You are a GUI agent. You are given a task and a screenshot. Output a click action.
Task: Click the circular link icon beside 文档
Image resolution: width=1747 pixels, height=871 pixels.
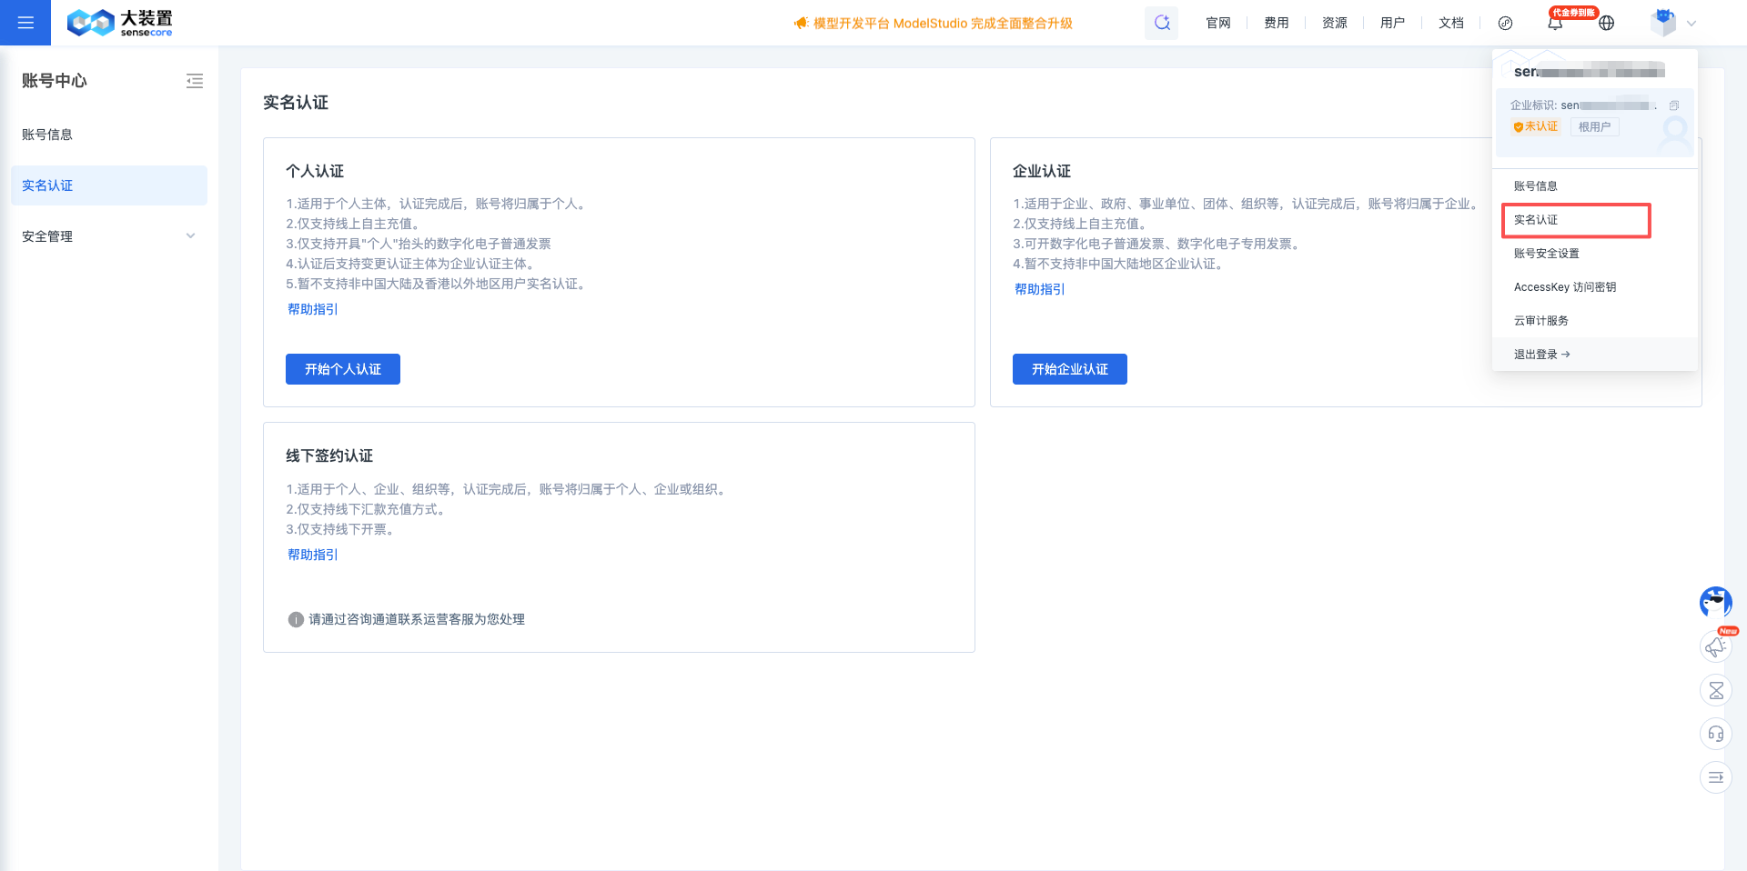1505,23
